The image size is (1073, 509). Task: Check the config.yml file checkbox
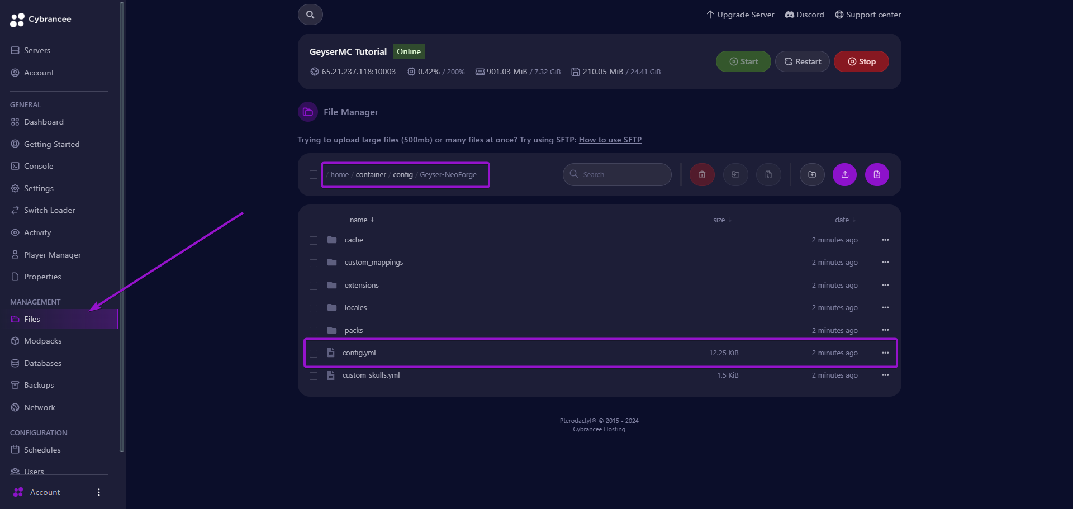[314, 353]
